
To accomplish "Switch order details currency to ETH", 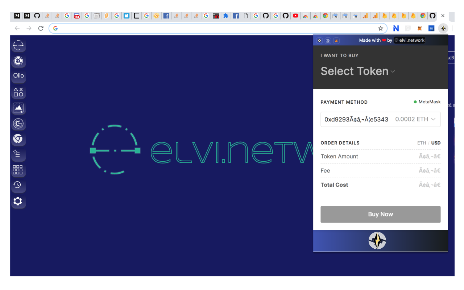I will point(422,143).
